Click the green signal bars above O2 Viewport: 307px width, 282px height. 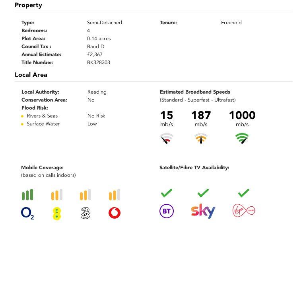pos(27,194)
